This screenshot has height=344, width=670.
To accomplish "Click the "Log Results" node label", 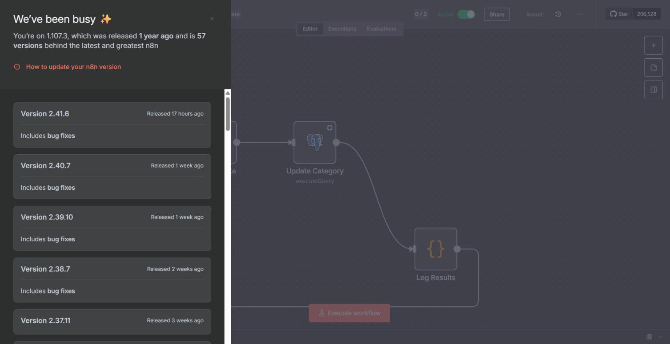I will (436, 278).
